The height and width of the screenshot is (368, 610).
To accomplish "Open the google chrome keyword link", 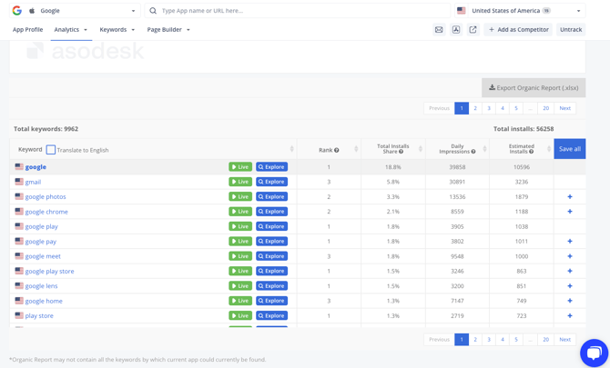I will (46, 212).
